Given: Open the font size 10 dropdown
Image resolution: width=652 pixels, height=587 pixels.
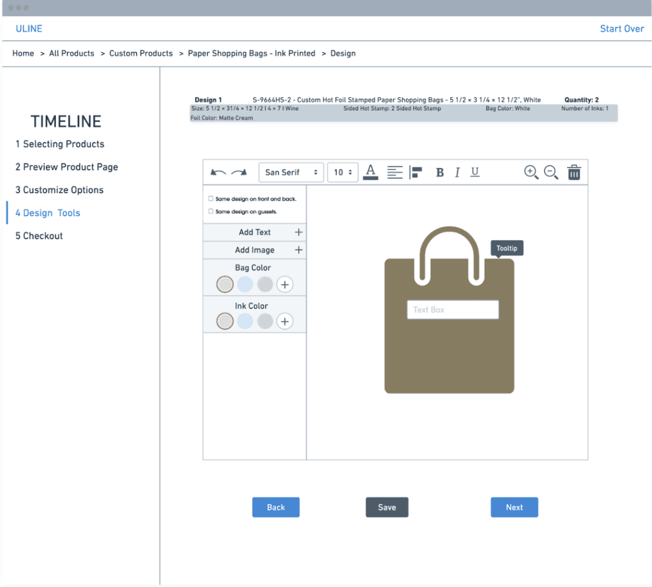Looking at the screenshot, I should tap(343, 172).
